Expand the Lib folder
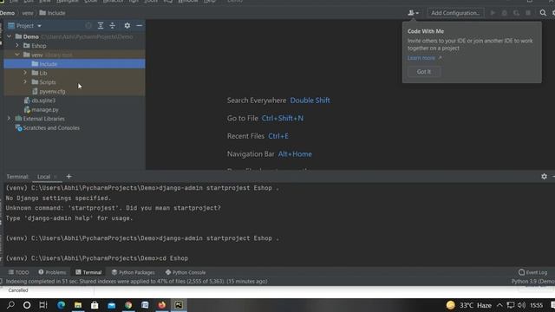The height and width of the screenshot is (312, 555). pyautogui.click(x=25, y=73)
